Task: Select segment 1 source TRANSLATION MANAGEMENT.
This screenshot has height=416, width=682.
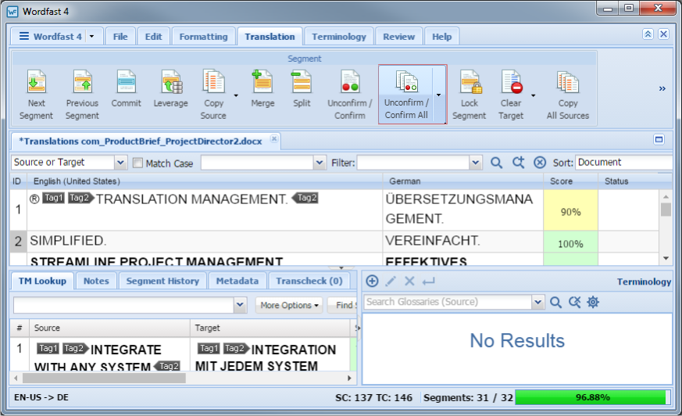Action: click(x=205, y=210)
